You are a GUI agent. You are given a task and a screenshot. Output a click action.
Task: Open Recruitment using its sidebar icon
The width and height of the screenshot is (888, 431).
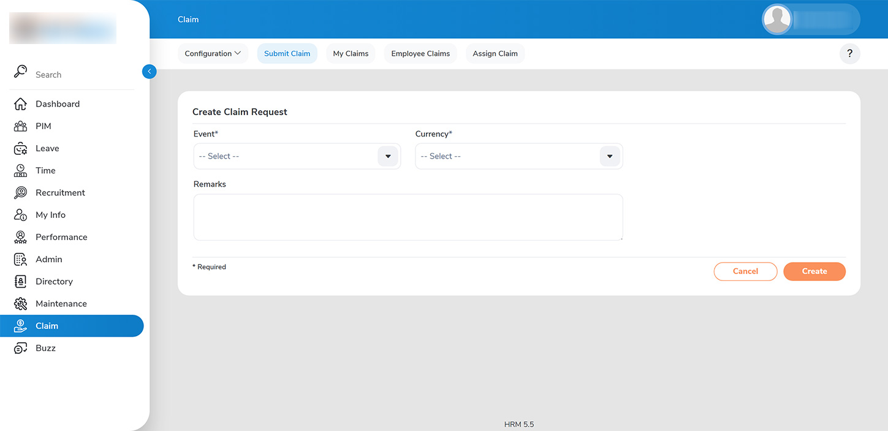[x=20, y=193]
